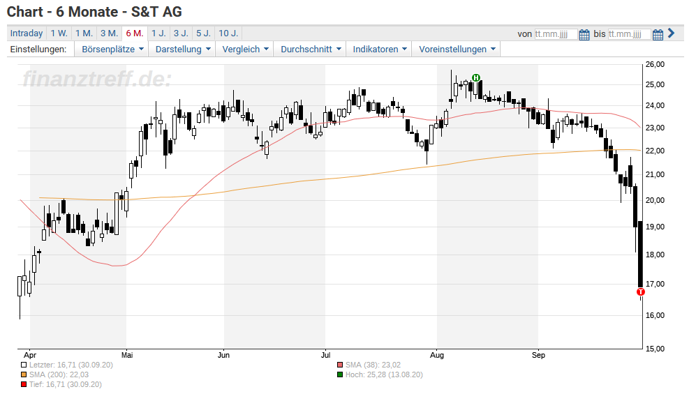Open the 'bis' date calendar picker icon
The width and height of the screenshot is (689, 394).
tap(658, 34)
